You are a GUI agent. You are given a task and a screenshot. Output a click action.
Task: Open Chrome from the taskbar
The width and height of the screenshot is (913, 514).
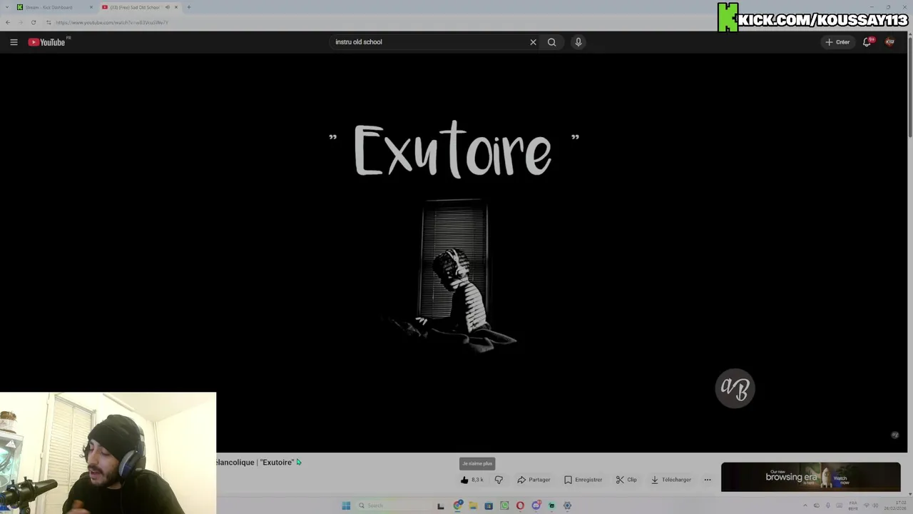pos(457,505)
